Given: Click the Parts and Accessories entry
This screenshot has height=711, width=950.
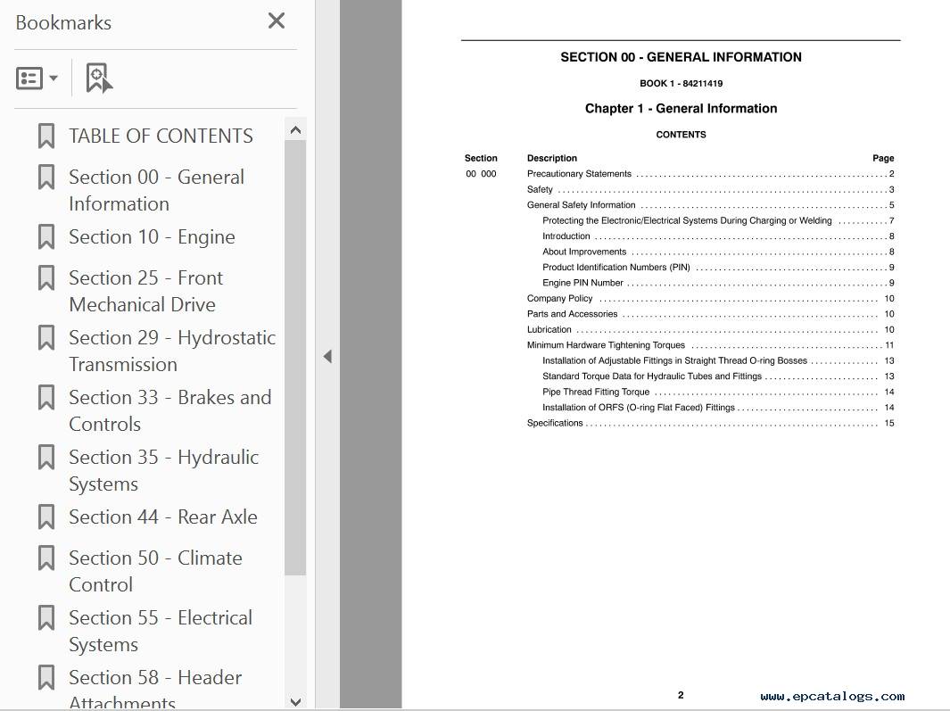Looking at the screenshot, I should (x=710, y=314).
